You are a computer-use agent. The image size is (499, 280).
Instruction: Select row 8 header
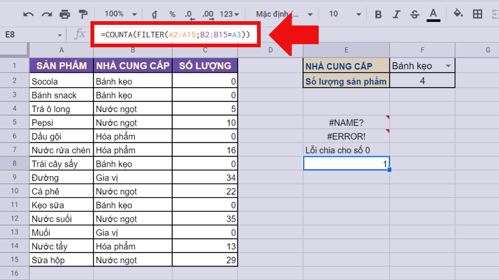pyautogui.click(x=14, y=164)
